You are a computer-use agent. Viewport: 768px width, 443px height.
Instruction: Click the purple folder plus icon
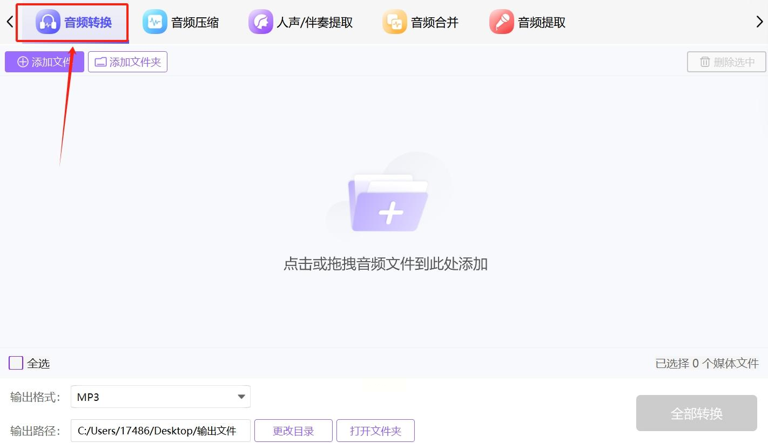(x=389, y=202)
